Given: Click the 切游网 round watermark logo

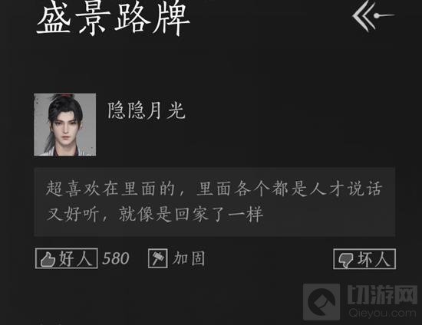Looking at the screenshot, I should [321, 301].
